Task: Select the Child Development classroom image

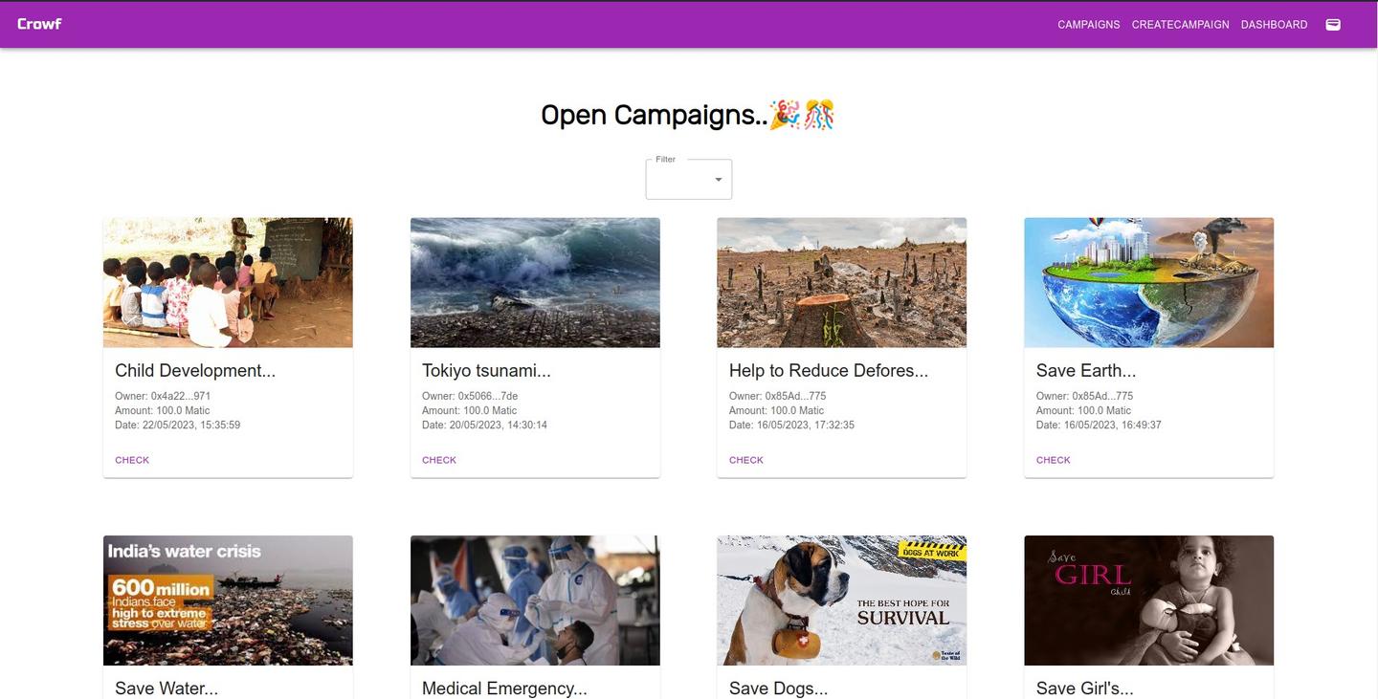Action: (228, 282)
